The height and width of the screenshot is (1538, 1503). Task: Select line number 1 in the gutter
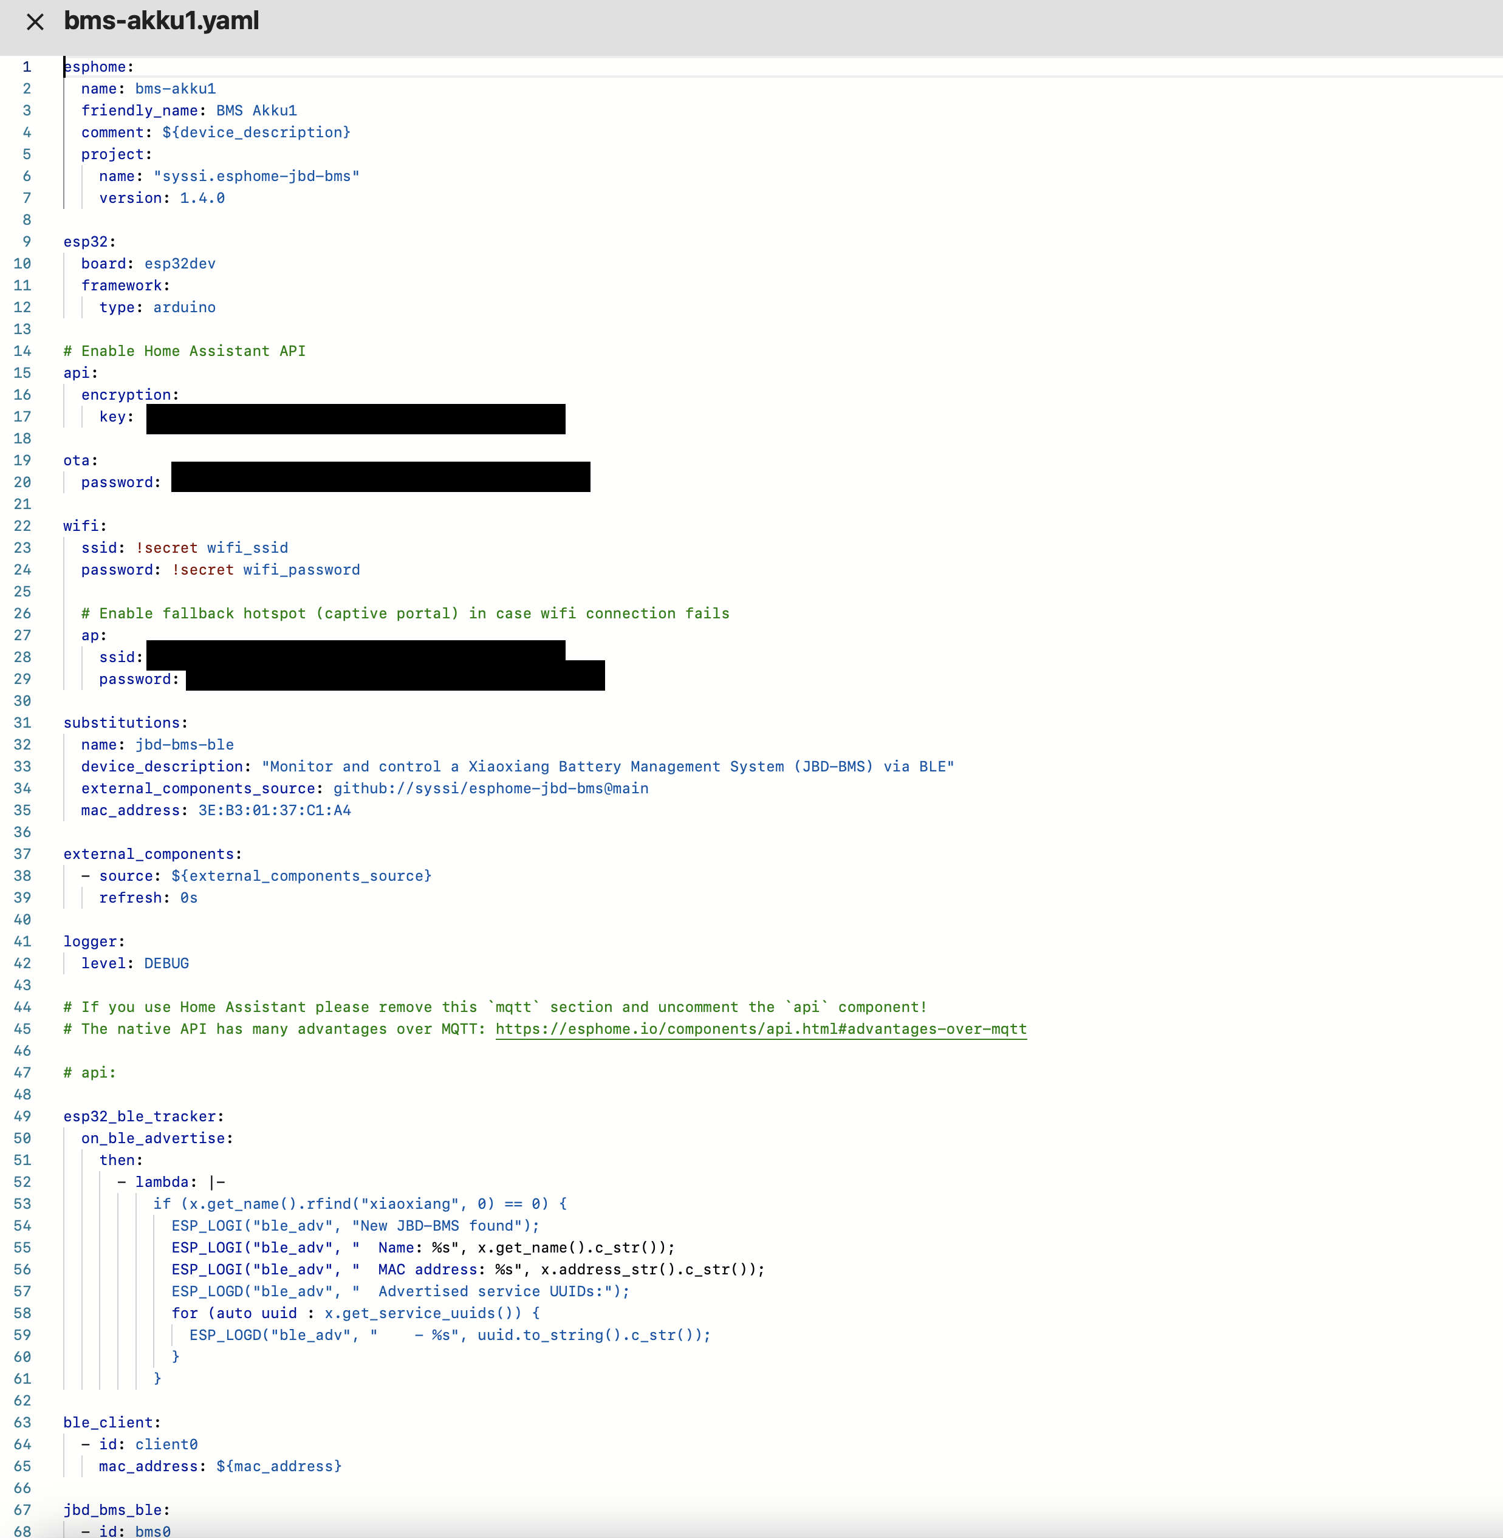27,66
